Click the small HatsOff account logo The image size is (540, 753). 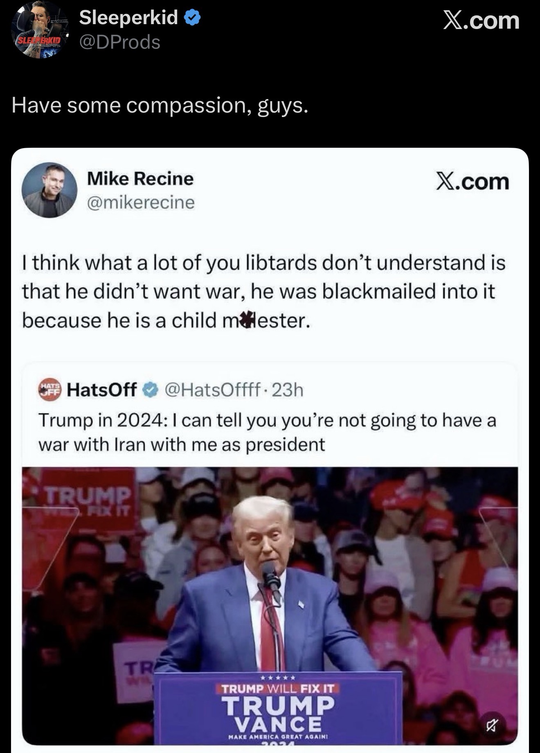coord(50,389)
